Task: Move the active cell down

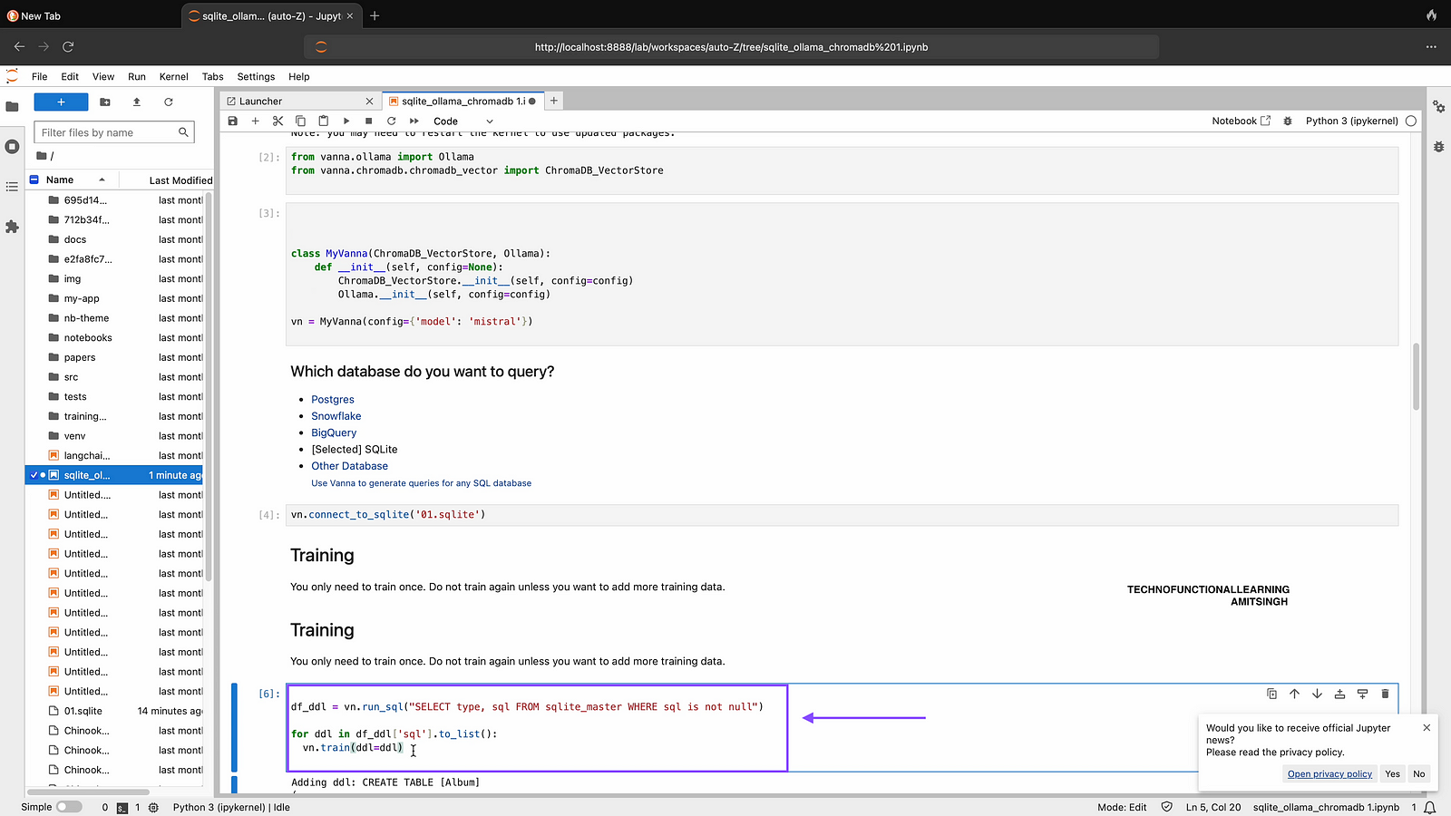Action: pyautogui.click(x=1317, y=694)
